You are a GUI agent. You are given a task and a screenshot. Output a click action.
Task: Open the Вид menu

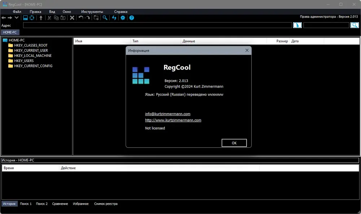(52, 12)
